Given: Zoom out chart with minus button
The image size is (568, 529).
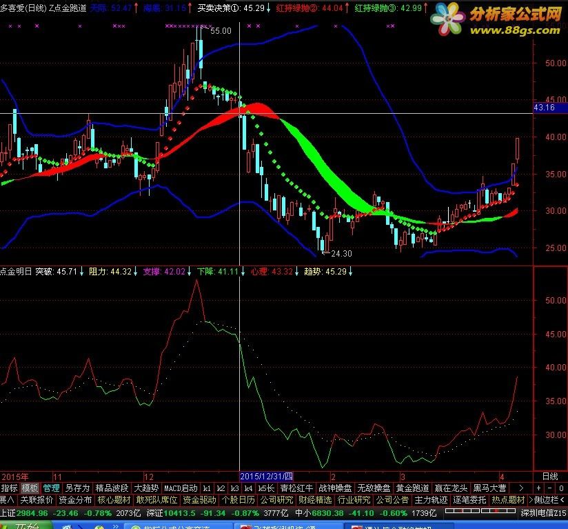Looking at the screenshot, I should (x=550, y=488).
